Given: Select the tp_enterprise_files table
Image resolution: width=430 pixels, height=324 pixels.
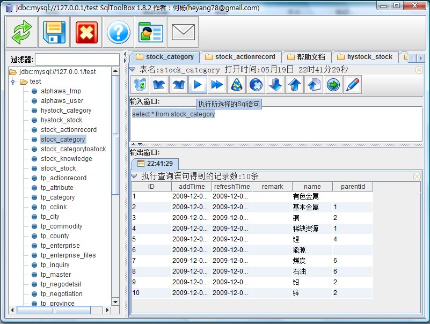Looking at the screenshot, I should click(68, 255).
